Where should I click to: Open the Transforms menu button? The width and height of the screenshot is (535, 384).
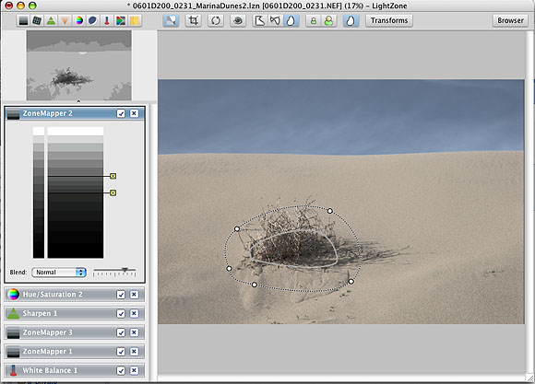(389, 20)
